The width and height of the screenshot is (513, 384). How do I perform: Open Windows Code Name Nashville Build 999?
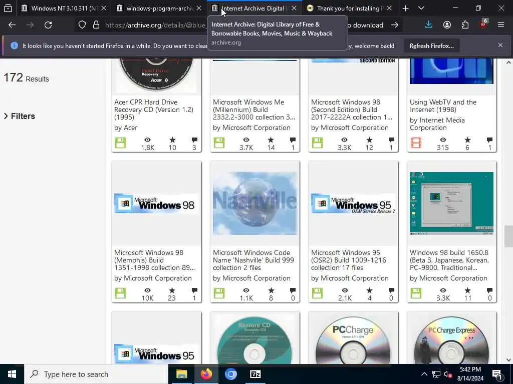(x=253, y=260)
